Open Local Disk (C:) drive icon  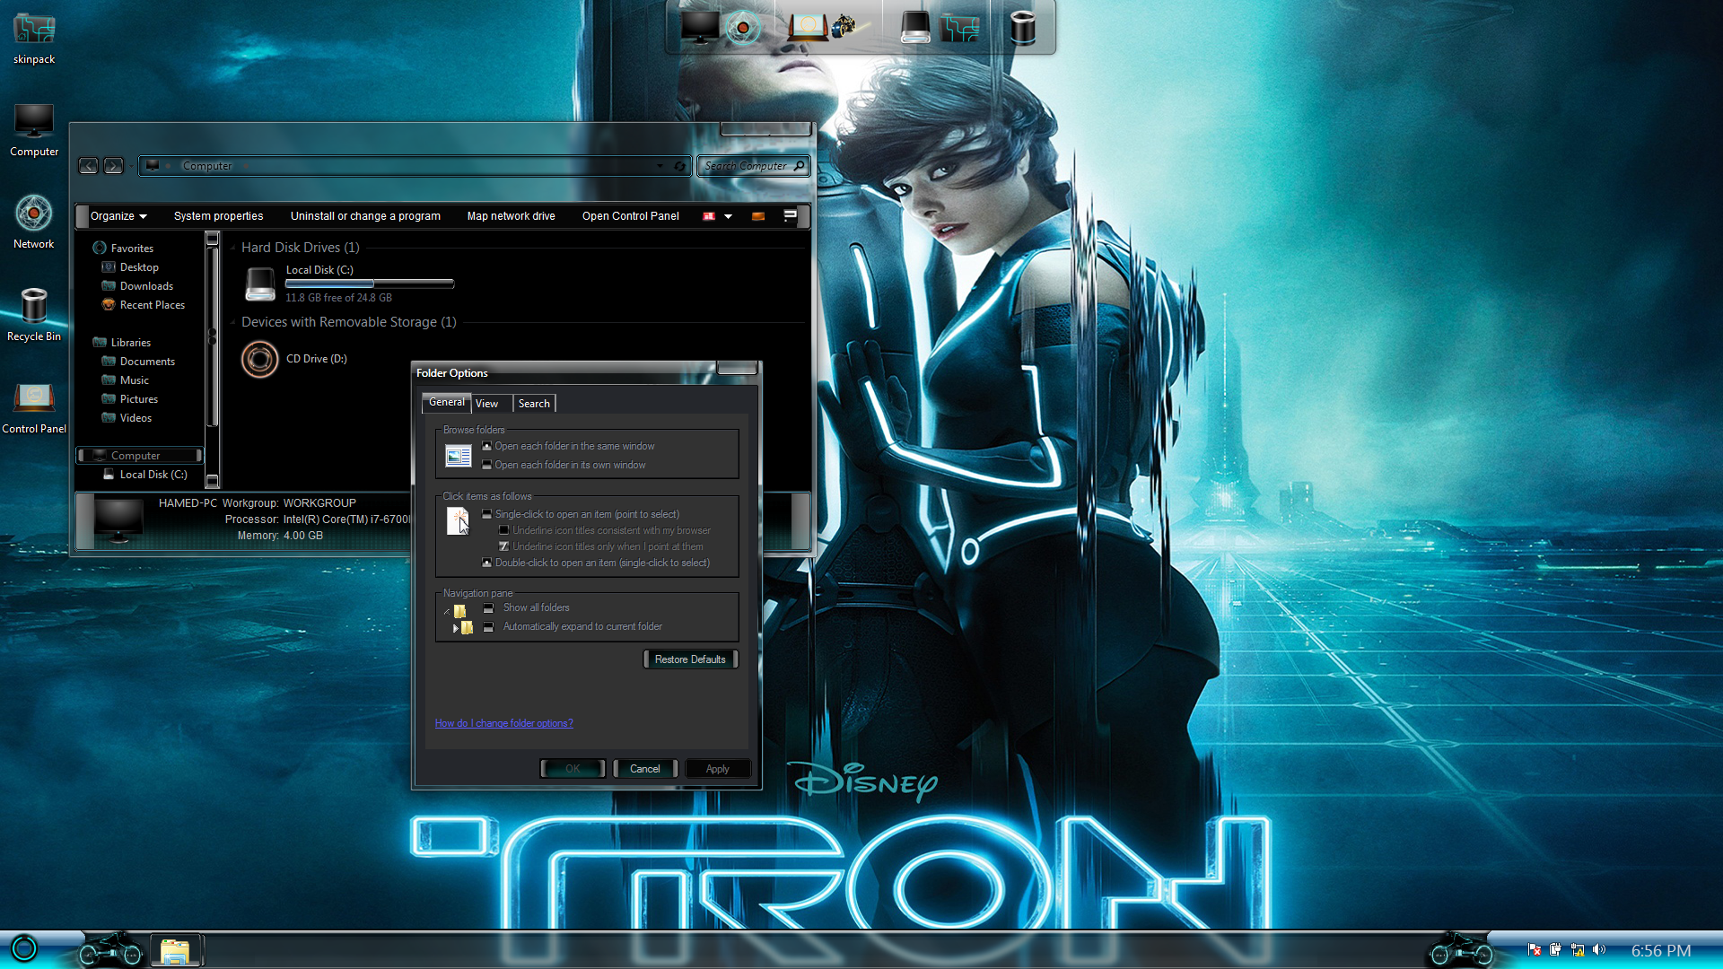pyautogui.click(x=260, y=284)
